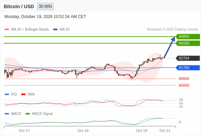This screenshot has width=201, height=136.
Task: Click the 9MA legend label
Action: [31, 94]
